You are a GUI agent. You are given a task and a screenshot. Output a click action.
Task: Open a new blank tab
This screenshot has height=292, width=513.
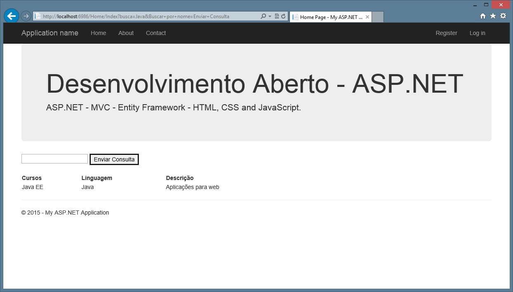pyautogui.click(x=378, y=17)
